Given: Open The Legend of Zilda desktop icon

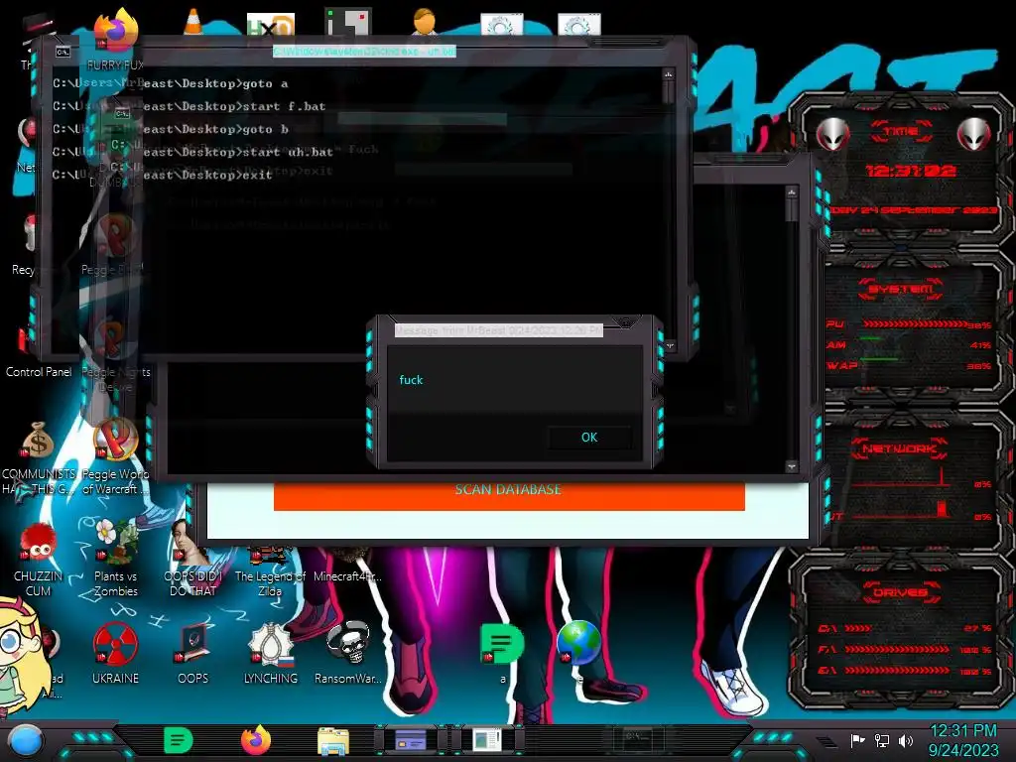Looking at the screenshot, I should (x=270, y=571).
